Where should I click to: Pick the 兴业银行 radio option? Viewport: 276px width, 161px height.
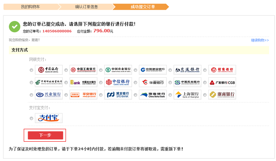point(31,95)
